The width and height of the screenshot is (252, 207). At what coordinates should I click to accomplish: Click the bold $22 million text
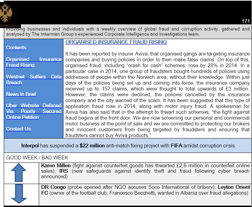(92, 146)
